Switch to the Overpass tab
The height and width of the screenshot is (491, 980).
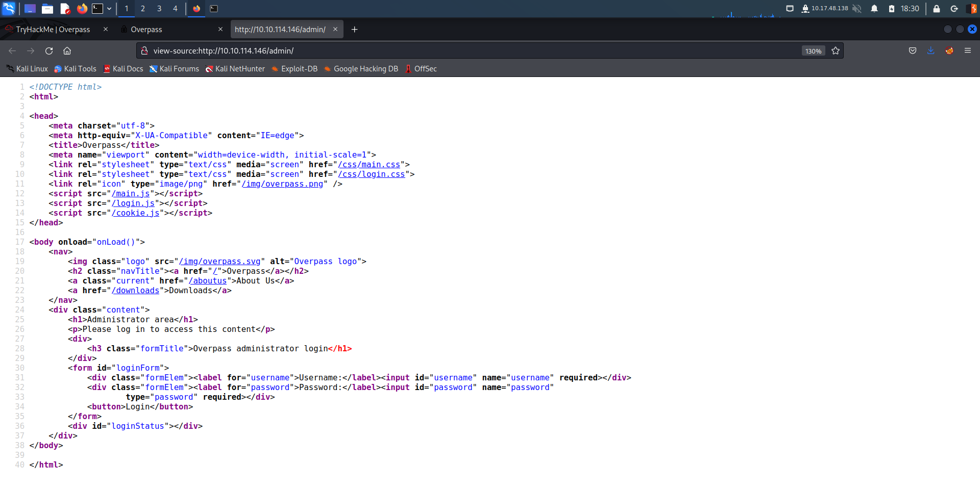146,30
